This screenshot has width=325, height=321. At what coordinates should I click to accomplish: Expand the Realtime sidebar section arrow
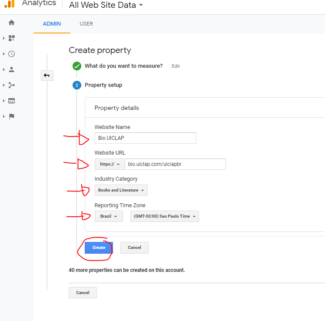4,54
